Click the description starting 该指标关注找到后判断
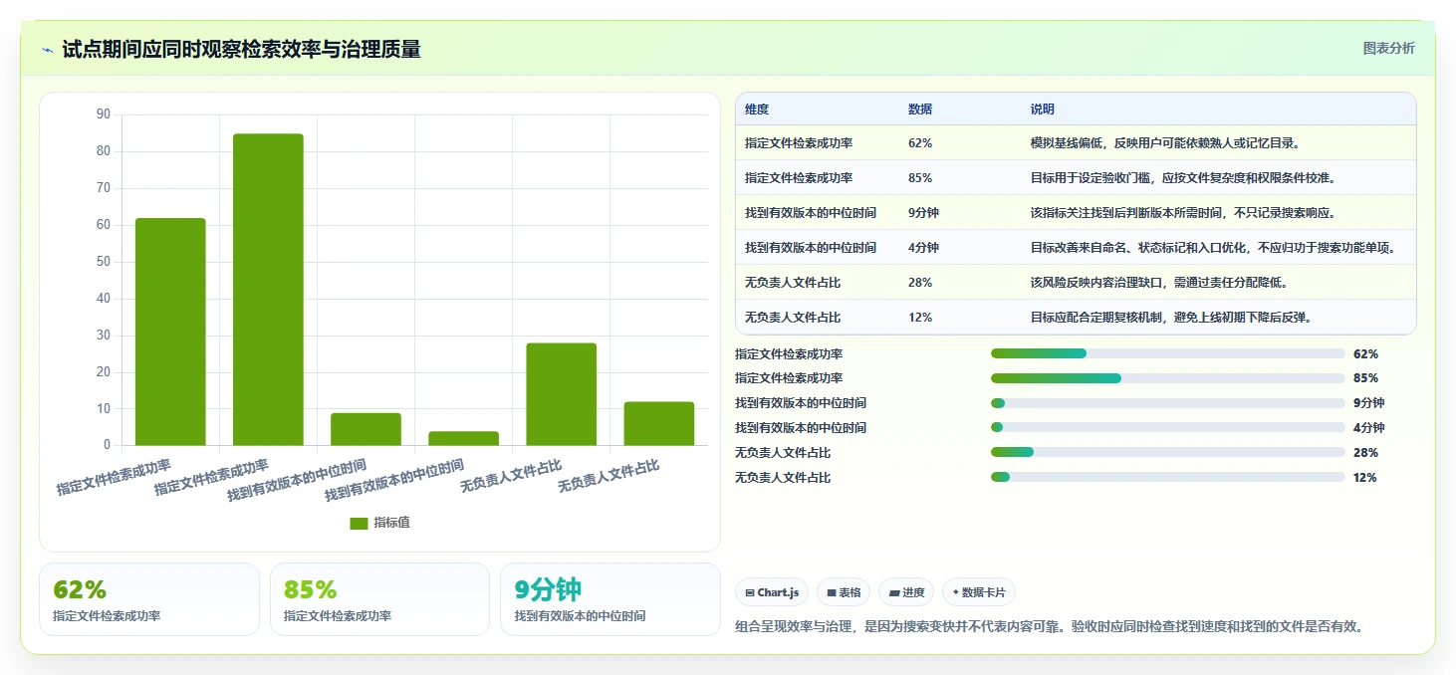This screenshot has height=675, width=1456. click(x=1182, y=213)
